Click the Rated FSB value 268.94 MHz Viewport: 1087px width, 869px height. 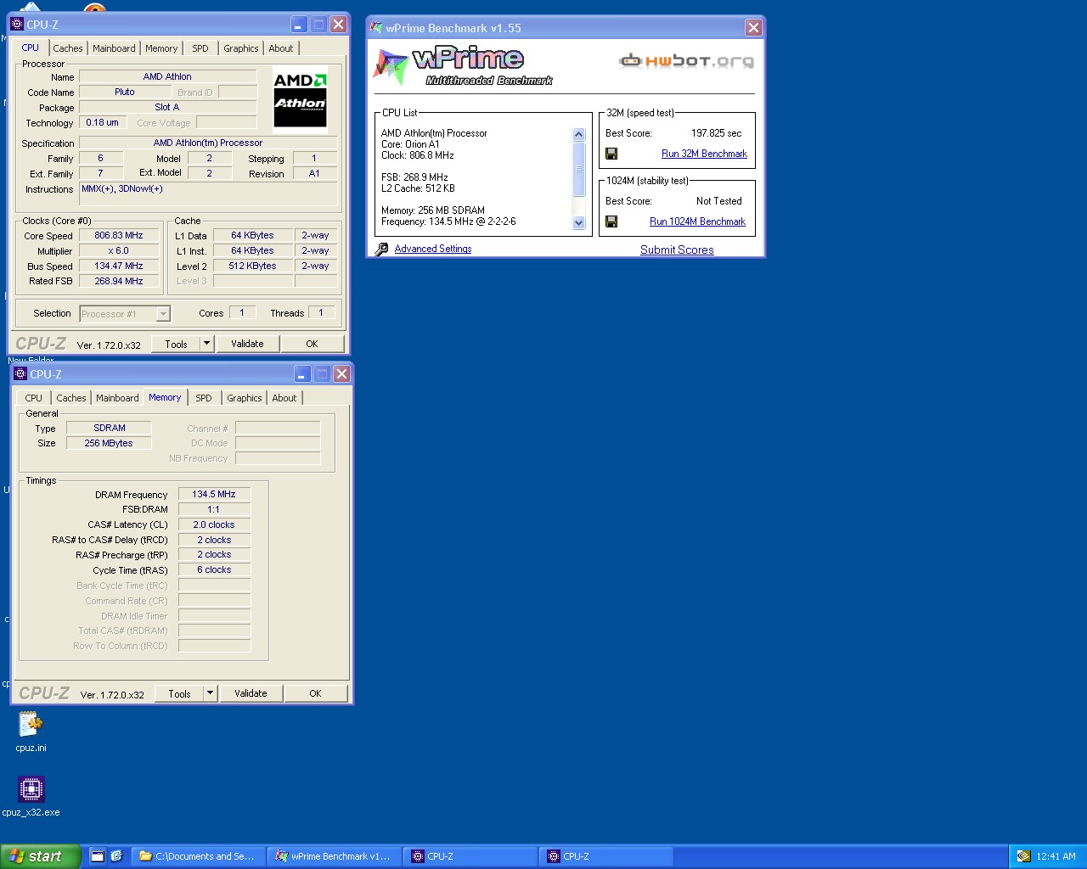point(119,281)
